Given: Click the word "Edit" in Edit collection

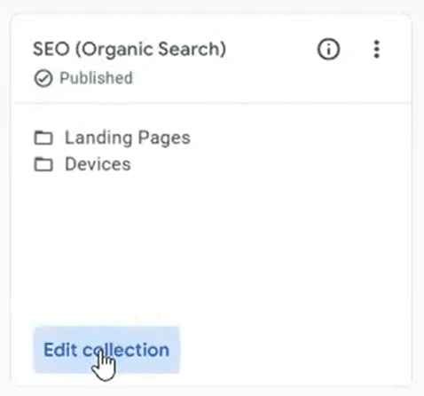Looking at the screenshot, I should pyautogui.click(x=60, y=350).
